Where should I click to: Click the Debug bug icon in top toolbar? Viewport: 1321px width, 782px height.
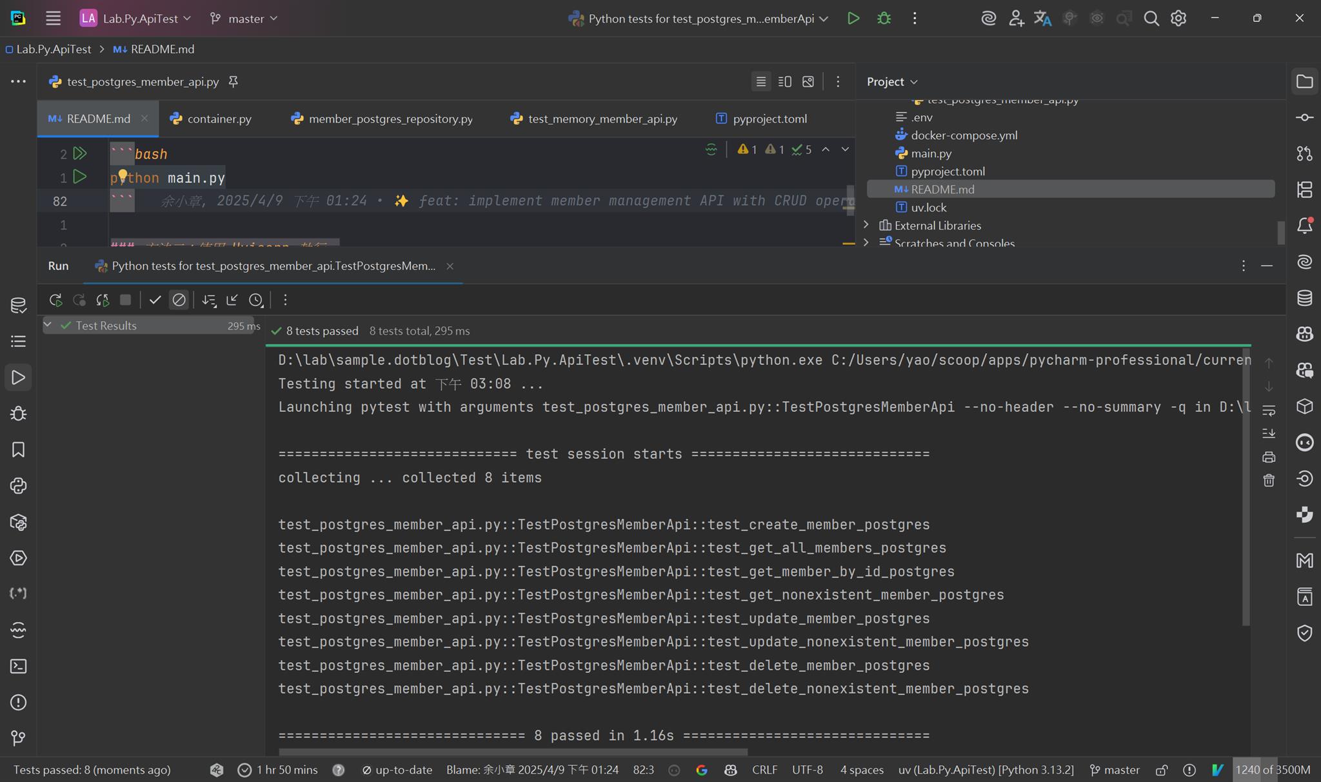coord(884,19)
